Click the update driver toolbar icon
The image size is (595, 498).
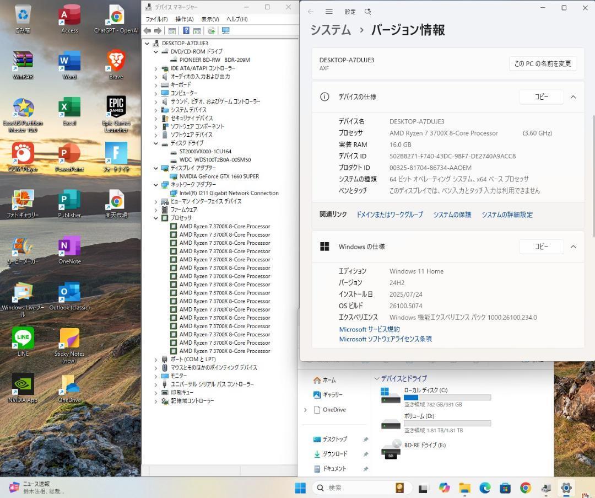[210, 31]
